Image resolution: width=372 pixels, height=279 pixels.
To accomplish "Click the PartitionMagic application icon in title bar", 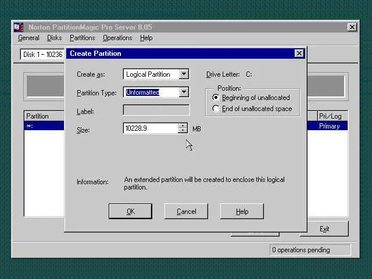I will coord(18,27).
